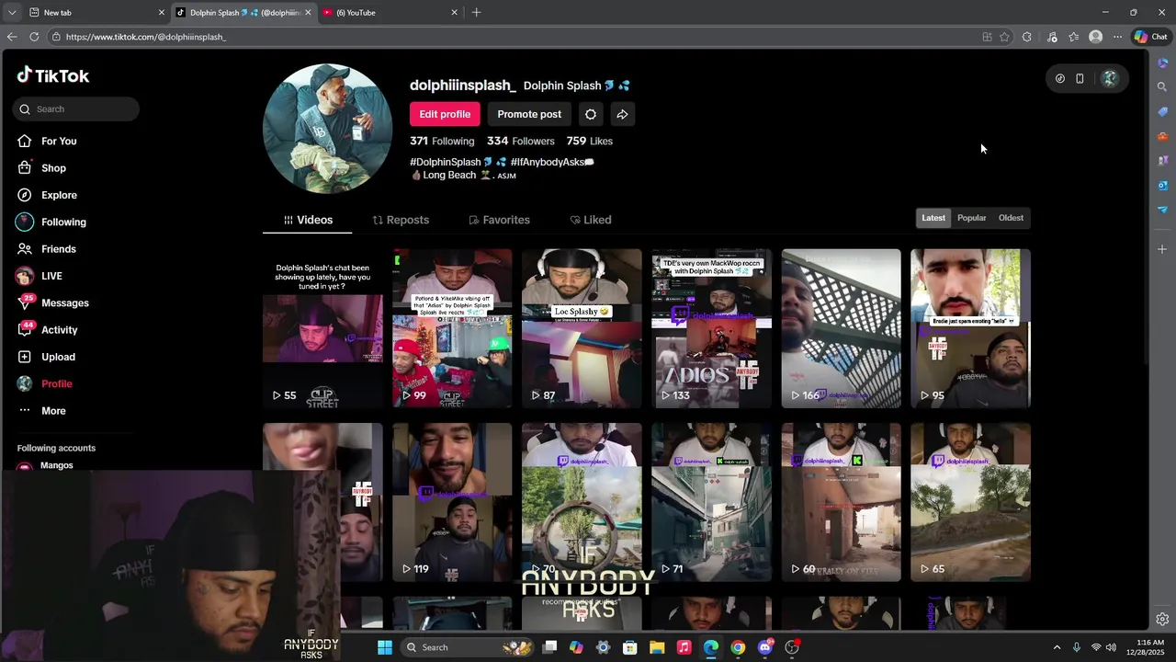
Task: Open profile settings gear icon
Action: (x=591, y=114)
